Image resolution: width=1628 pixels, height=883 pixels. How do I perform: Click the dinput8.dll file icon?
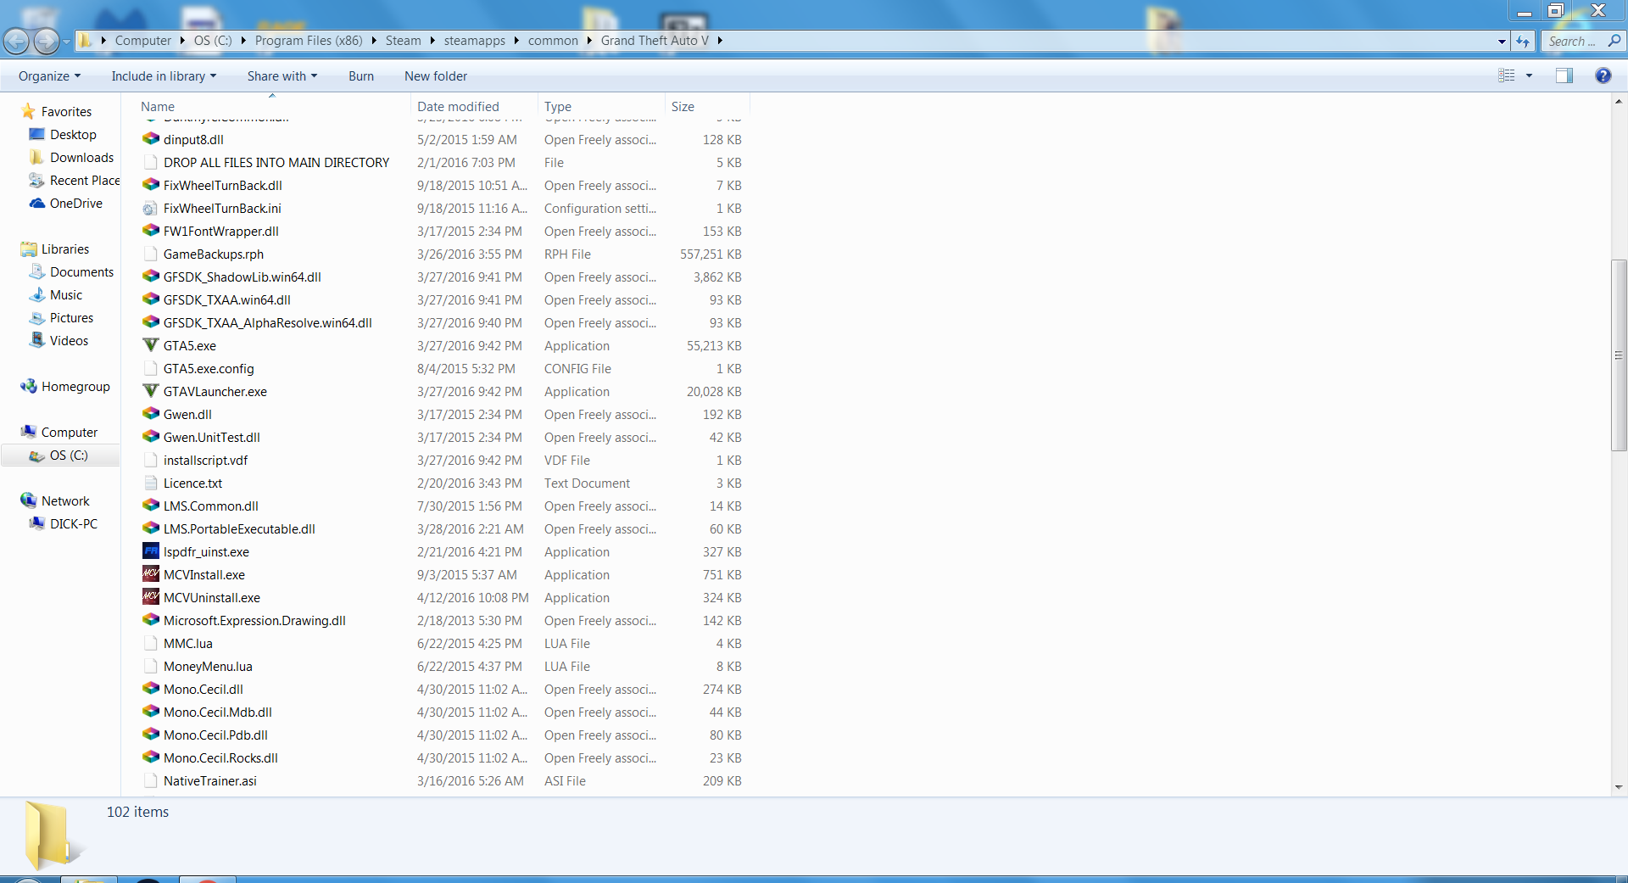click(x=151, y=139)
